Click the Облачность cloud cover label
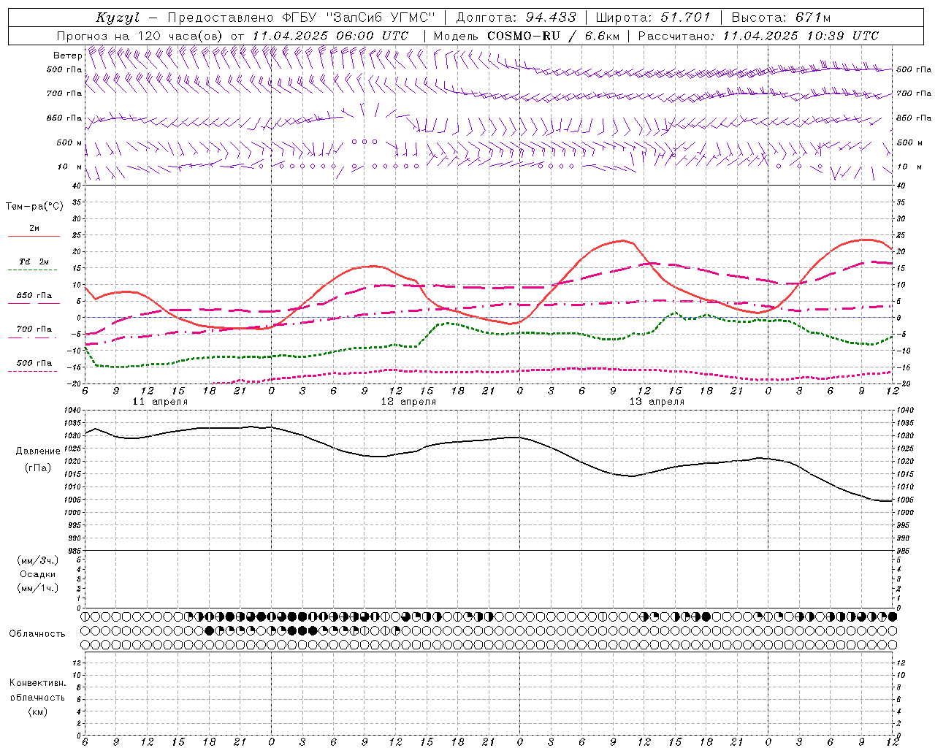The image size is (935, 748). (37, 634)
